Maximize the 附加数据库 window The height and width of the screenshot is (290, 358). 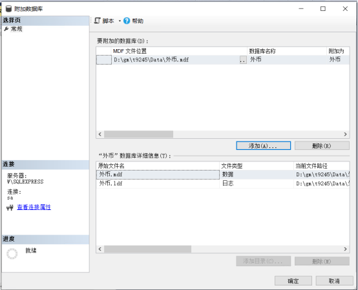pyautogui.click(x=323, y=8)
